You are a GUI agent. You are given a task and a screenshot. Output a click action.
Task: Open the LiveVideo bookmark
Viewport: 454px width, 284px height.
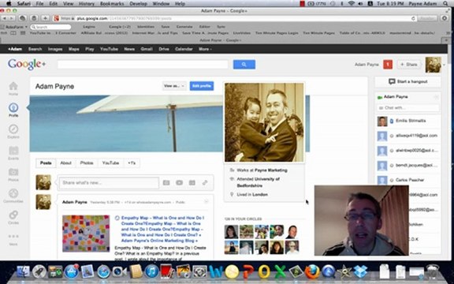tap(242, 33)
